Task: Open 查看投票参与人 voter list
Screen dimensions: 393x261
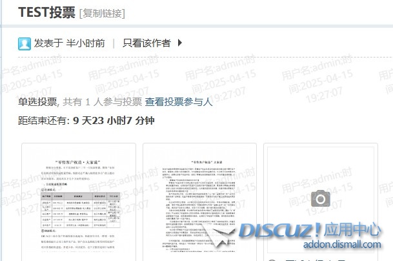Action: click(179, 101)
